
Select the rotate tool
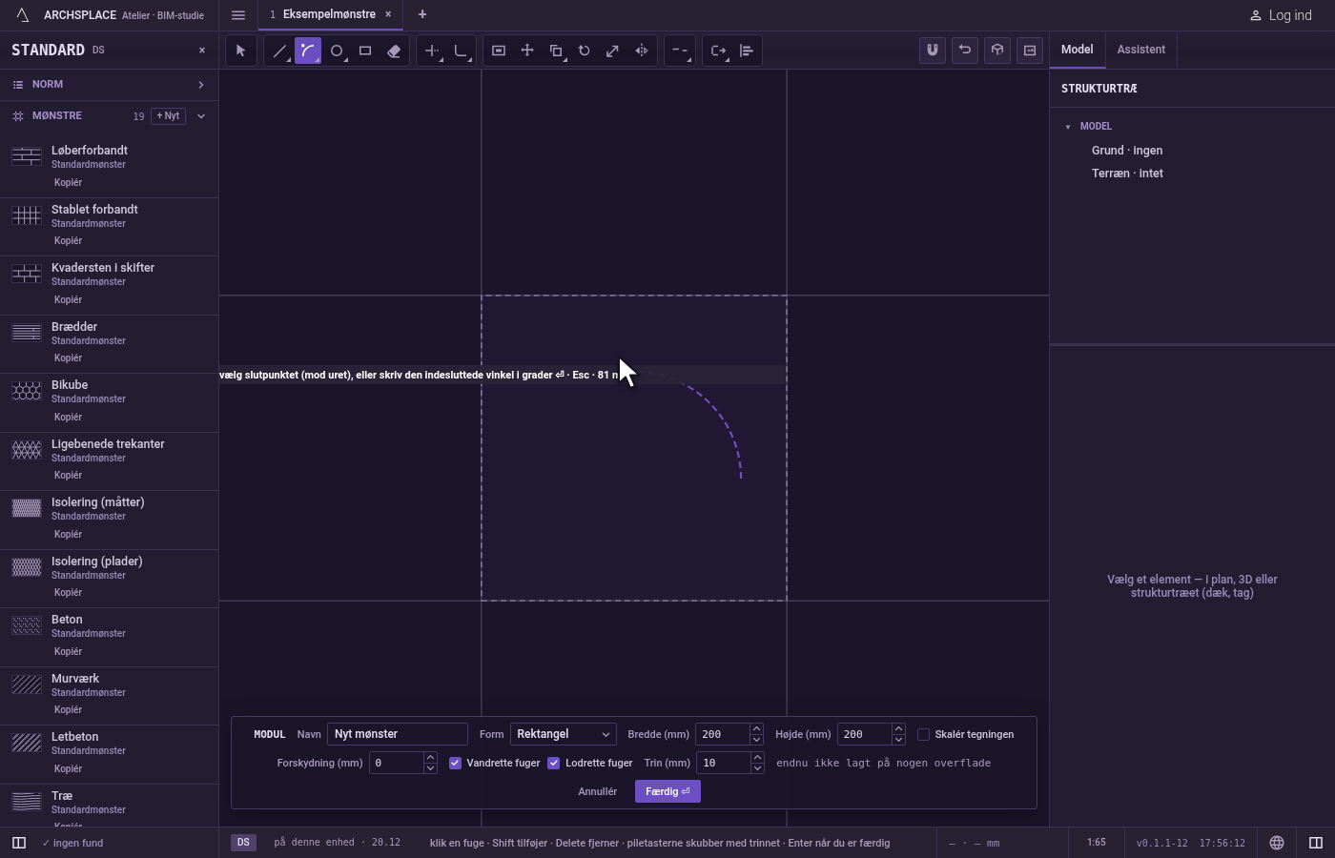[x=585, y=51]
